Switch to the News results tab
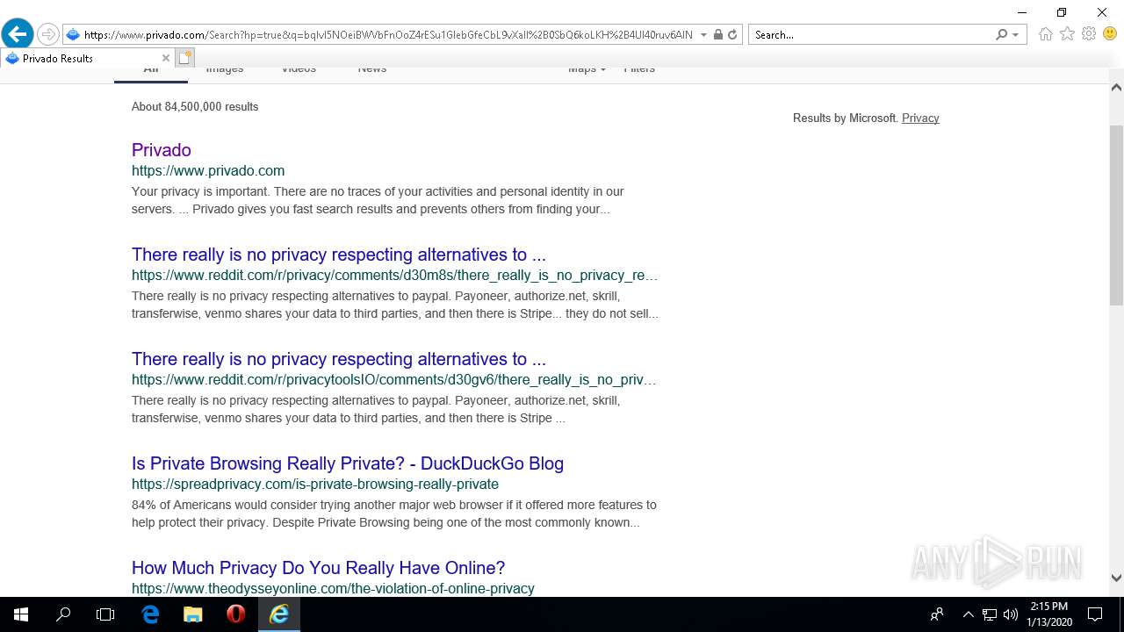The image size is (1124, 632). [x=372, y=69]
